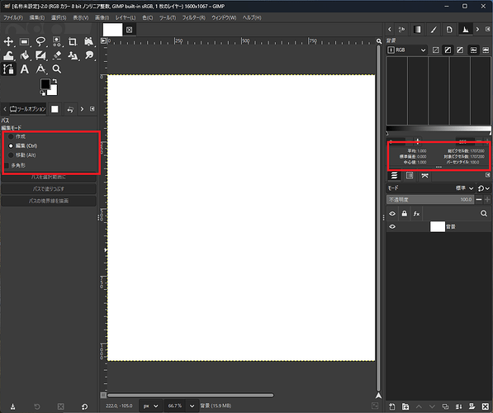Viewport: 493px width, 413px height.
Task: Select the Zoom magnifier tool
Action: click(x=57, y=69)
